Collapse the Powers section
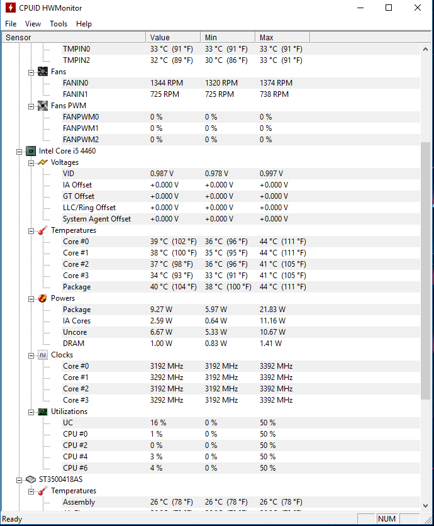 click(31, 299)
